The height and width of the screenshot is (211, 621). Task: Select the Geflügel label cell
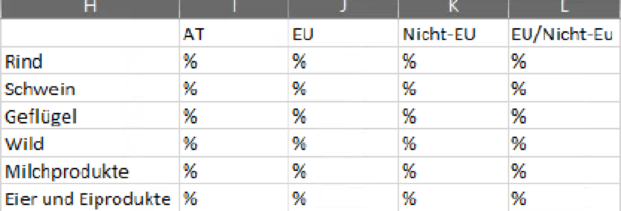click(x=90, y=116)
